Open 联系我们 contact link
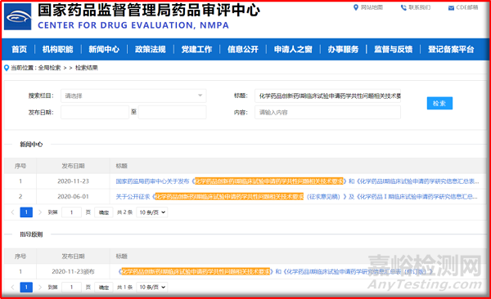491x299 pixels. click(x=419, y=7)
